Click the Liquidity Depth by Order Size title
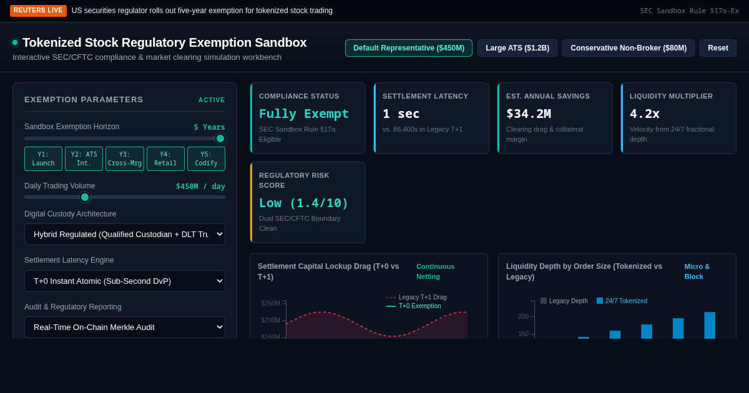Image resolution: width=749 pixels, height=393 pixels. click(x=584, y=271)
